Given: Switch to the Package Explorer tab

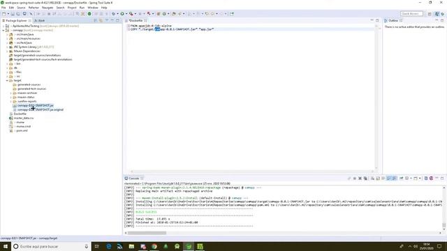Looking at the screenshot, I should point(16,21).
